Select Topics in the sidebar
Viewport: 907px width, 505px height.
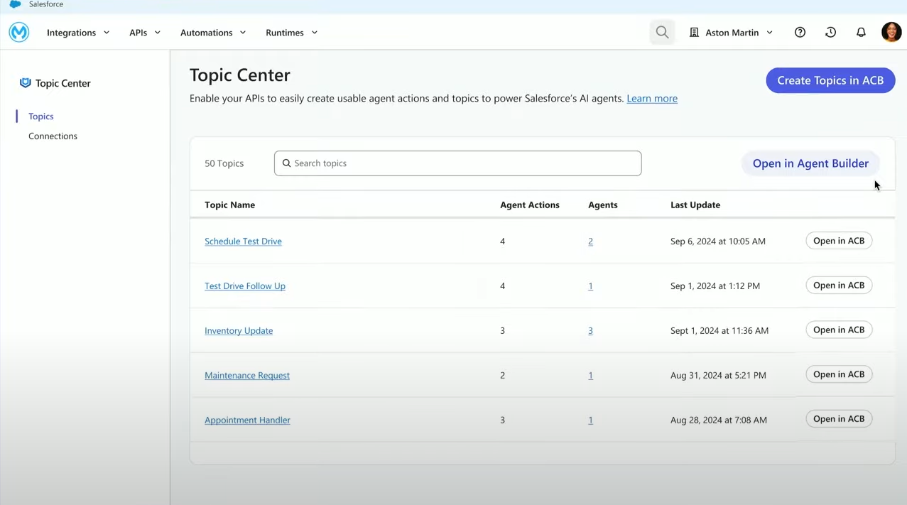coord(41,116)
